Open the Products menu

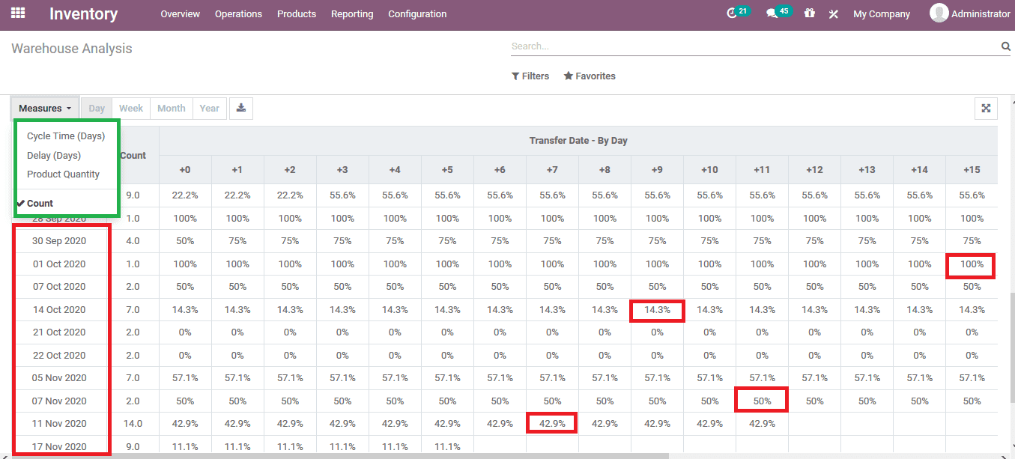point(297,14)
